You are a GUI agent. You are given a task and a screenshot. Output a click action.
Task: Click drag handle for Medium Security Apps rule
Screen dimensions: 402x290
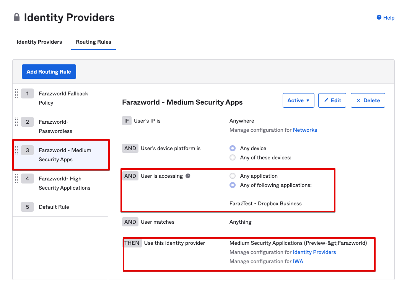tap(16, 150)
